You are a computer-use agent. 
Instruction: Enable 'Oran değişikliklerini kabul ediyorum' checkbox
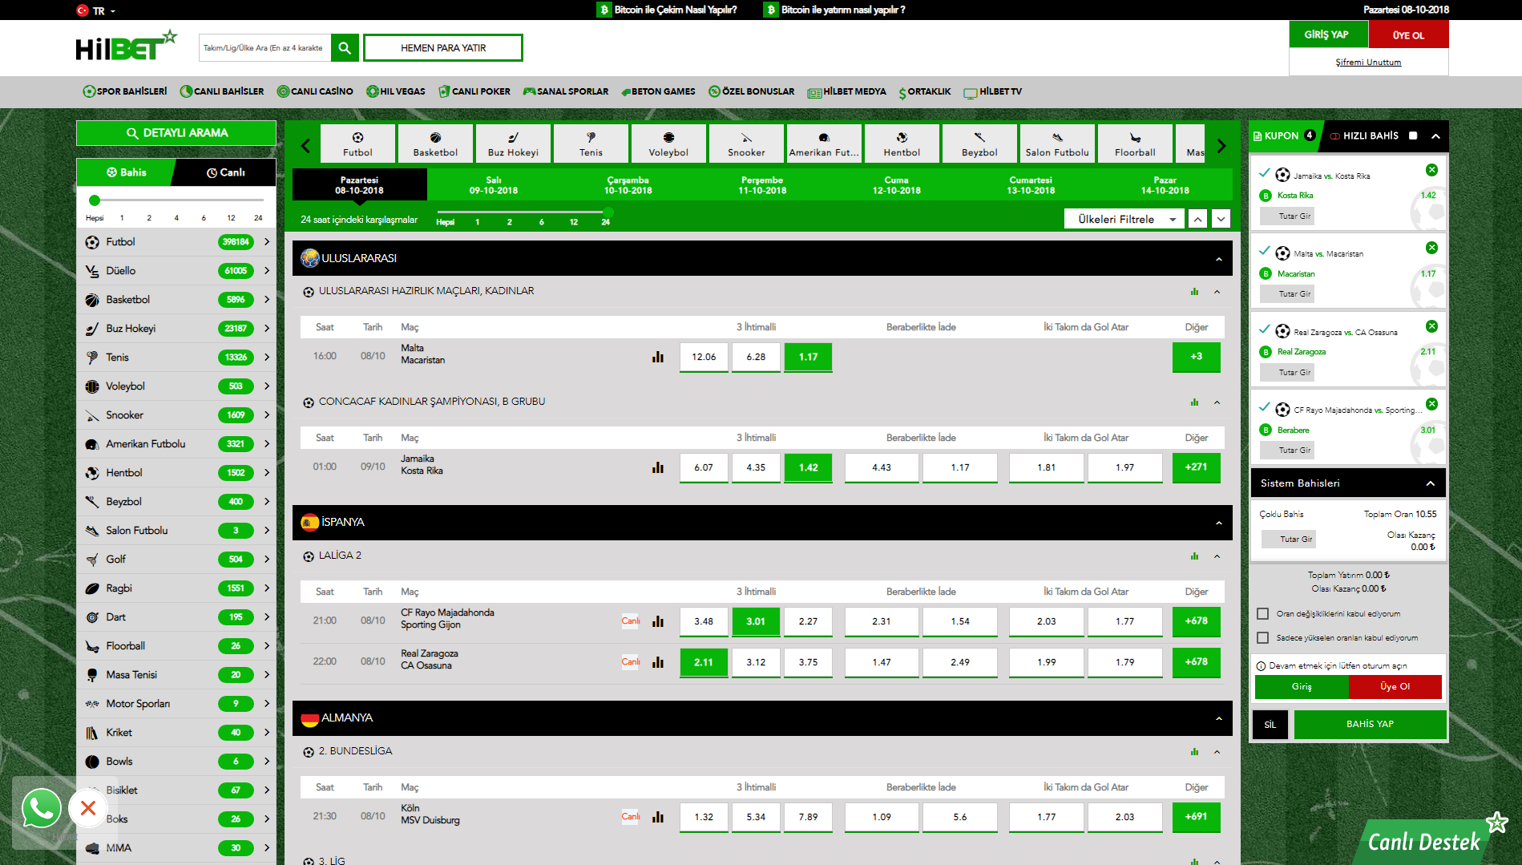(x=1263, y=614)
